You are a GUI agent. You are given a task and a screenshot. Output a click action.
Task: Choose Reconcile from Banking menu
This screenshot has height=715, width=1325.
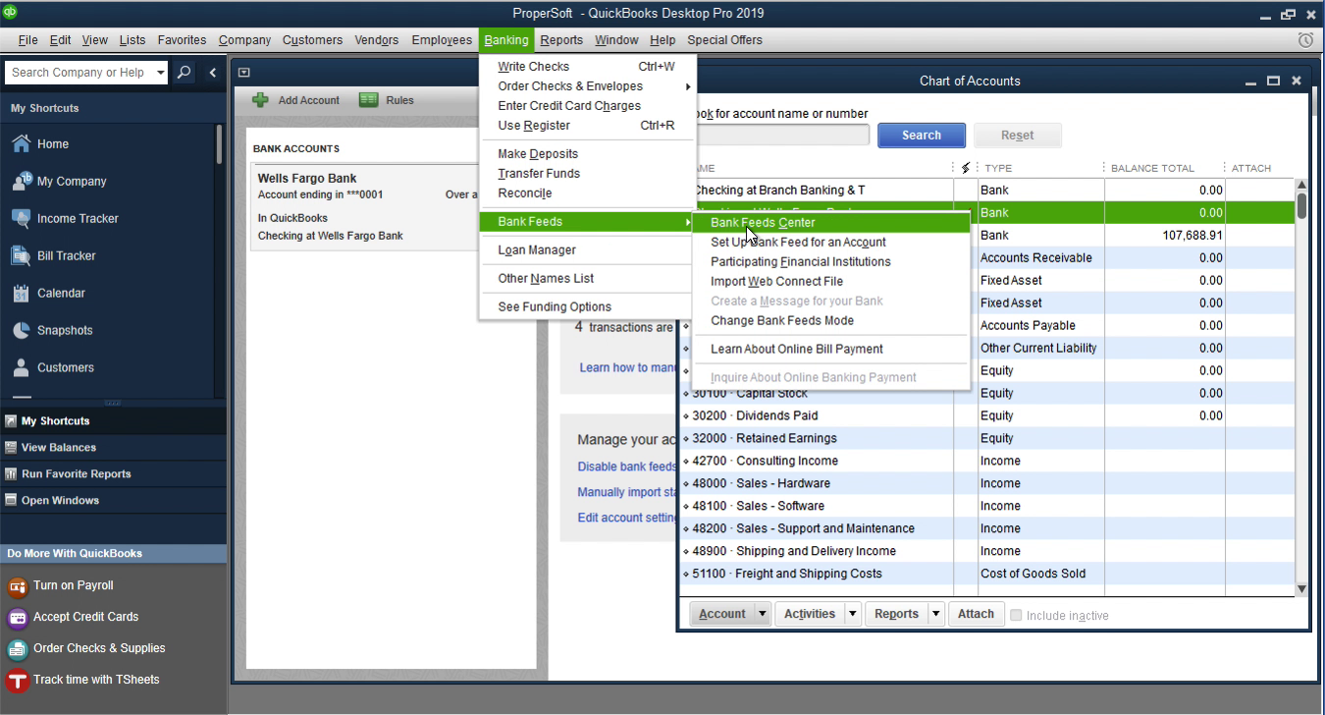(x=525, y=192)
